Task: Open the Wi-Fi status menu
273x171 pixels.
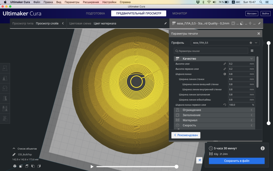Action: (209, 2)
